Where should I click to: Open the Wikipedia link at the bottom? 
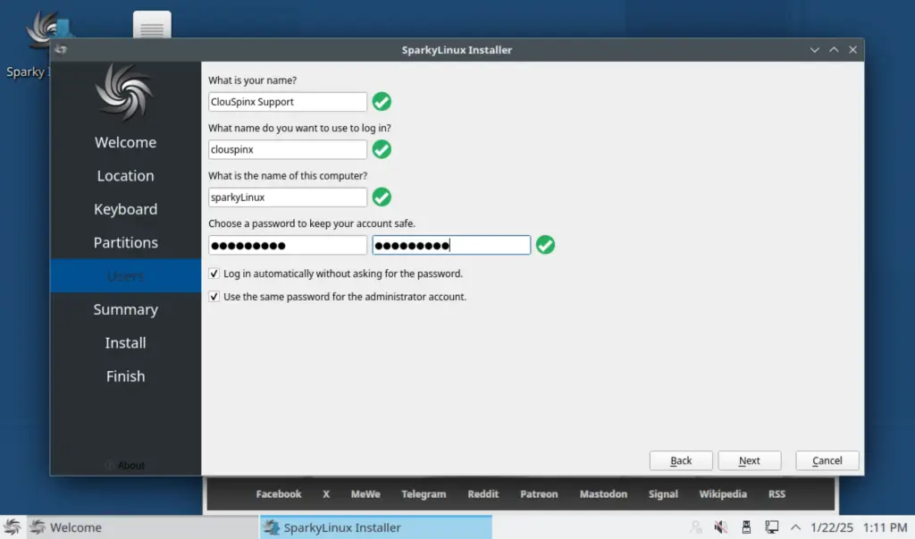click(722, 493)
